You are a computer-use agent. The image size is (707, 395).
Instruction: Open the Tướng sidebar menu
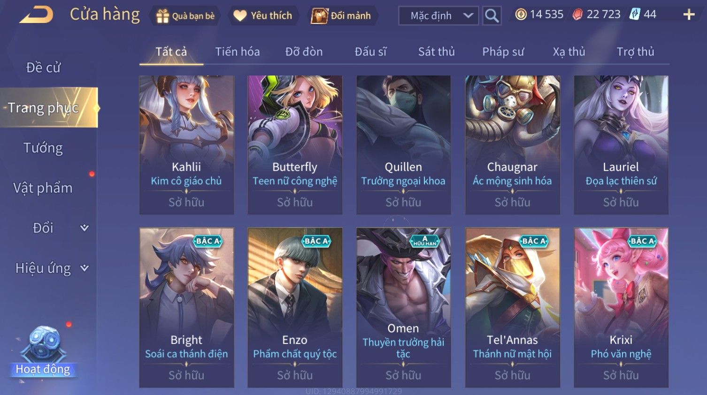pyautogui.click(x=43, y=148)
